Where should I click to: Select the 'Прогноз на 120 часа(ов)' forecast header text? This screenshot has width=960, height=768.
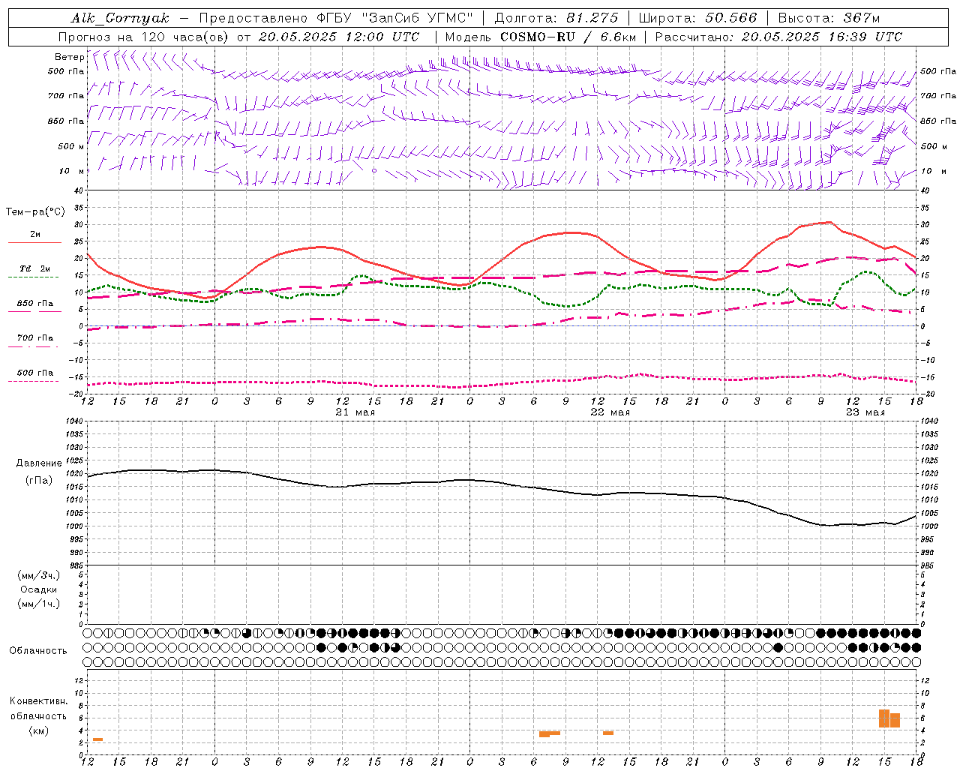tap(144, 37)
